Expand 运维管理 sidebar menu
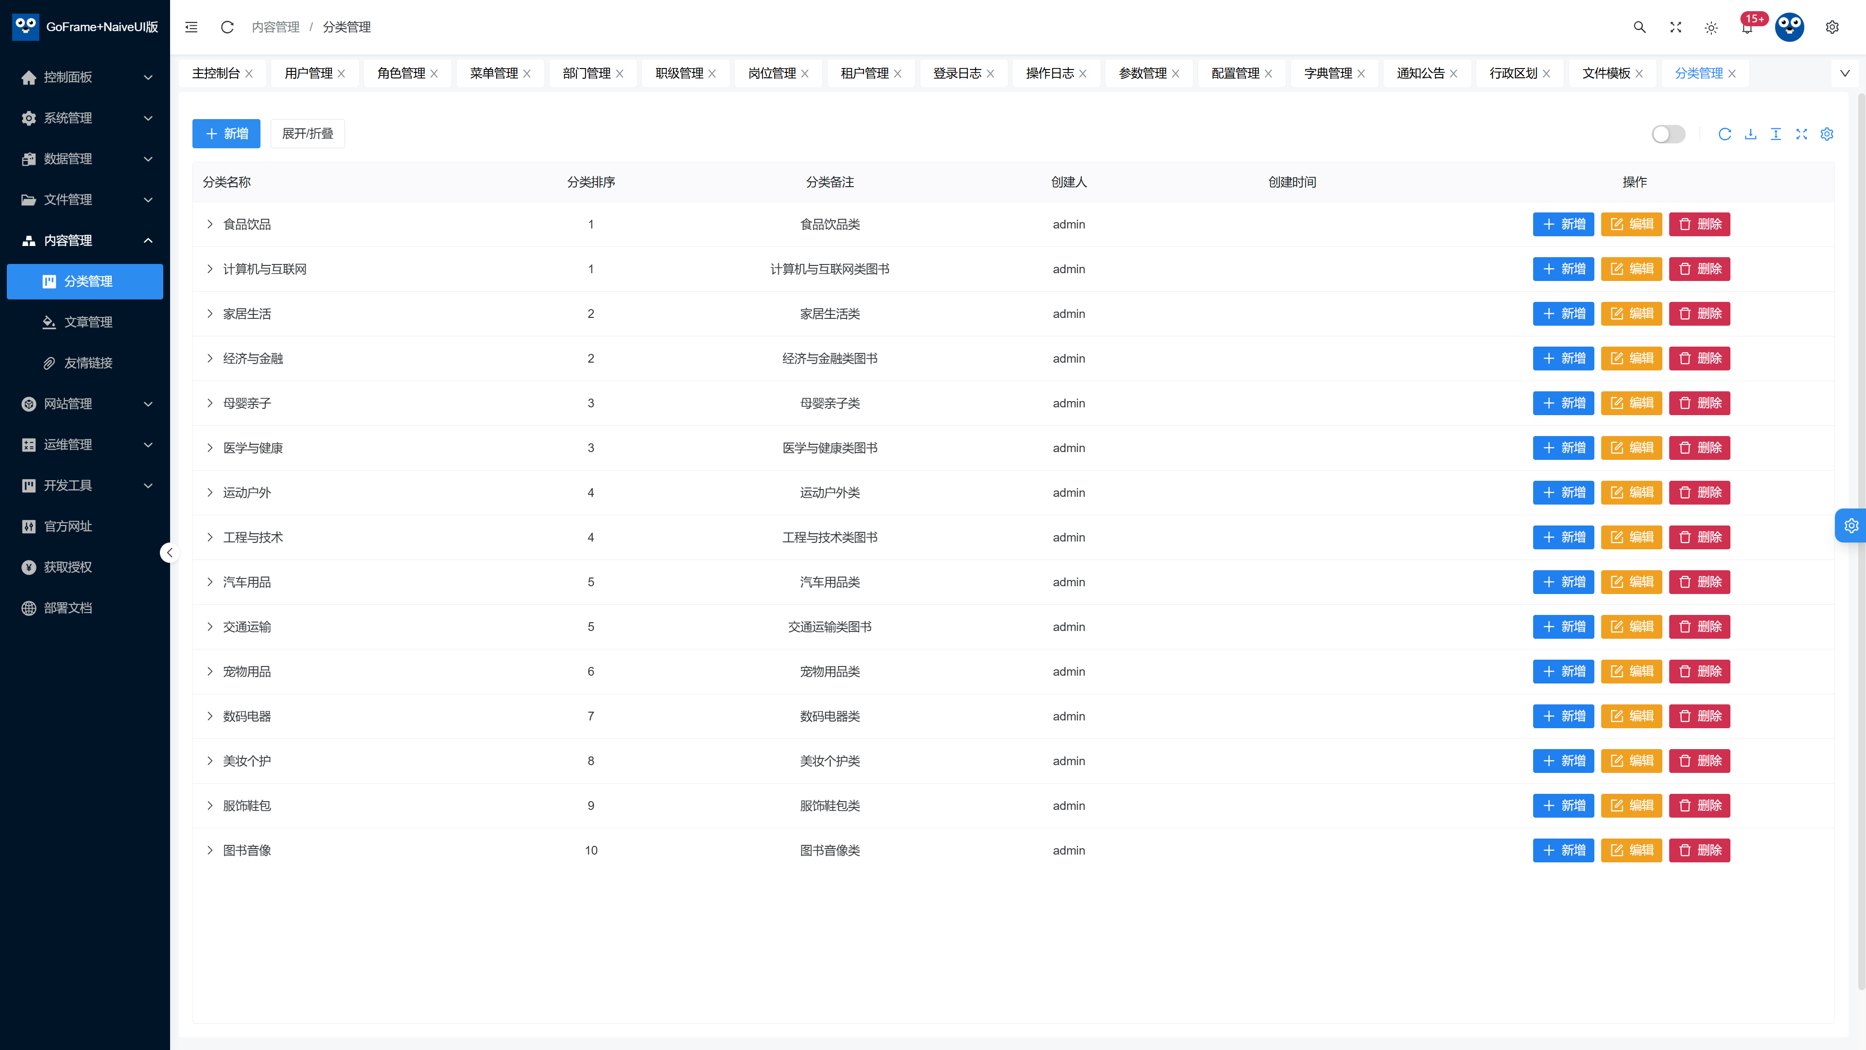Screen dimensions: 1866x1050 coord(86,444)
